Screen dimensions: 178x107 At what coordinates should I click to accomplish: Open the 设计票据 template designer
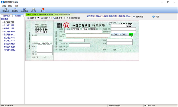[24, 10]
